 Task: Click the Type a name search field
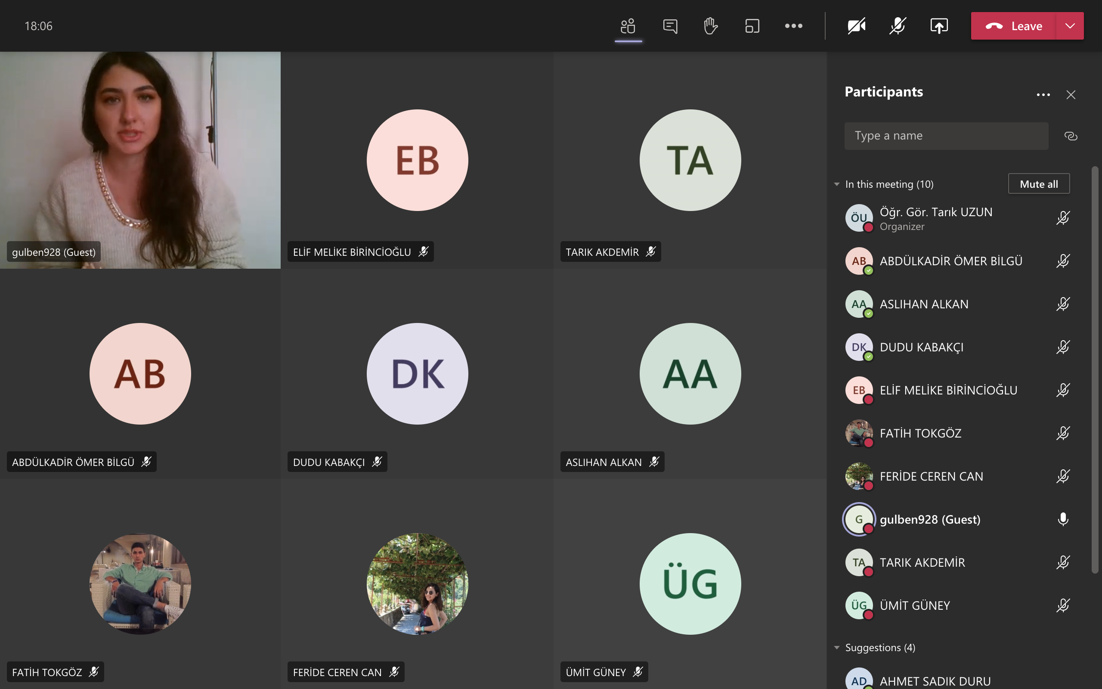pyautogui.click(x=946, y=136)
